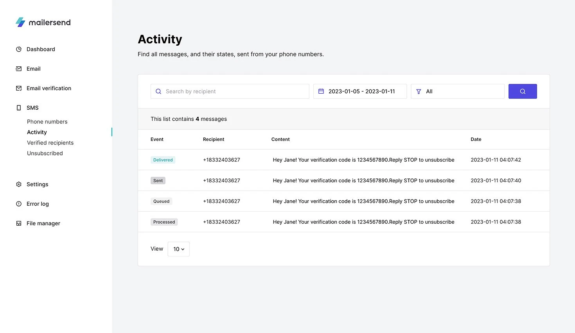Go to Phone numbers submenu item

47,122
